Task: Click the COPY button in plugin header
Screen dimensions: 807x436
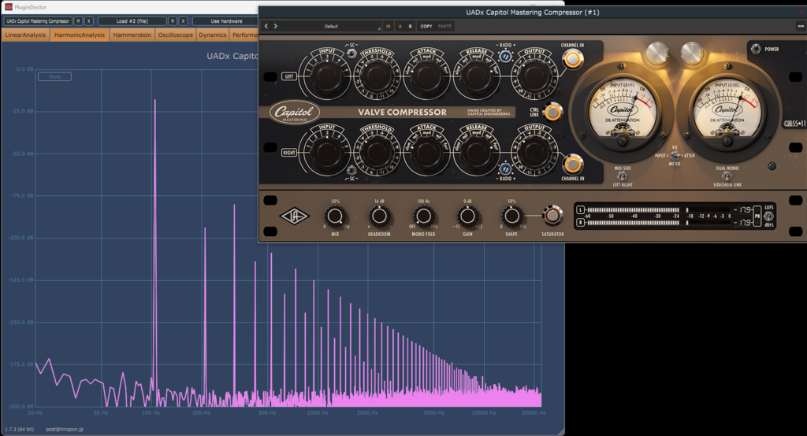Action: click(426, 26)
